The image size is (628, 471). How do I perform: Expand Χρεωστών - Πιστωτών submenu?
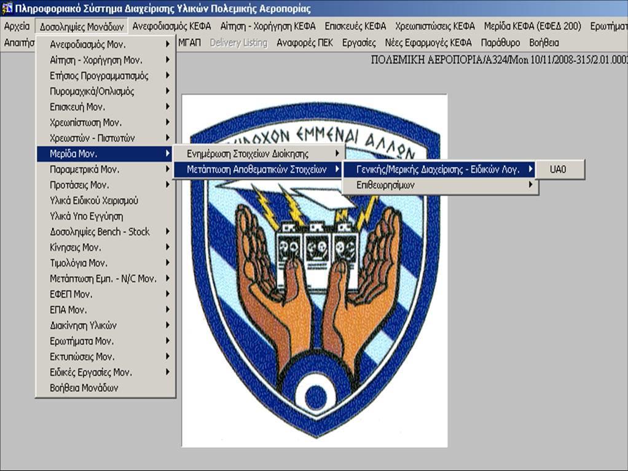(105, 138)
